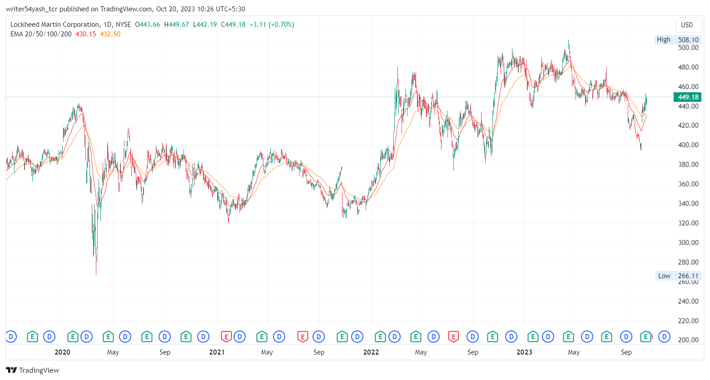Select earnings marker just after 2023 label
Viewport: 710px width, 380px height.
533,337
